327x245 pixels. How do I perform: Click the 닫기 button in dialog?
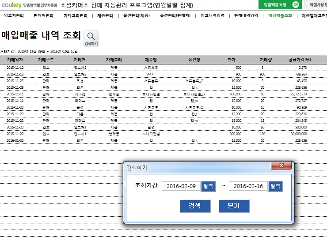pos(234,206)
